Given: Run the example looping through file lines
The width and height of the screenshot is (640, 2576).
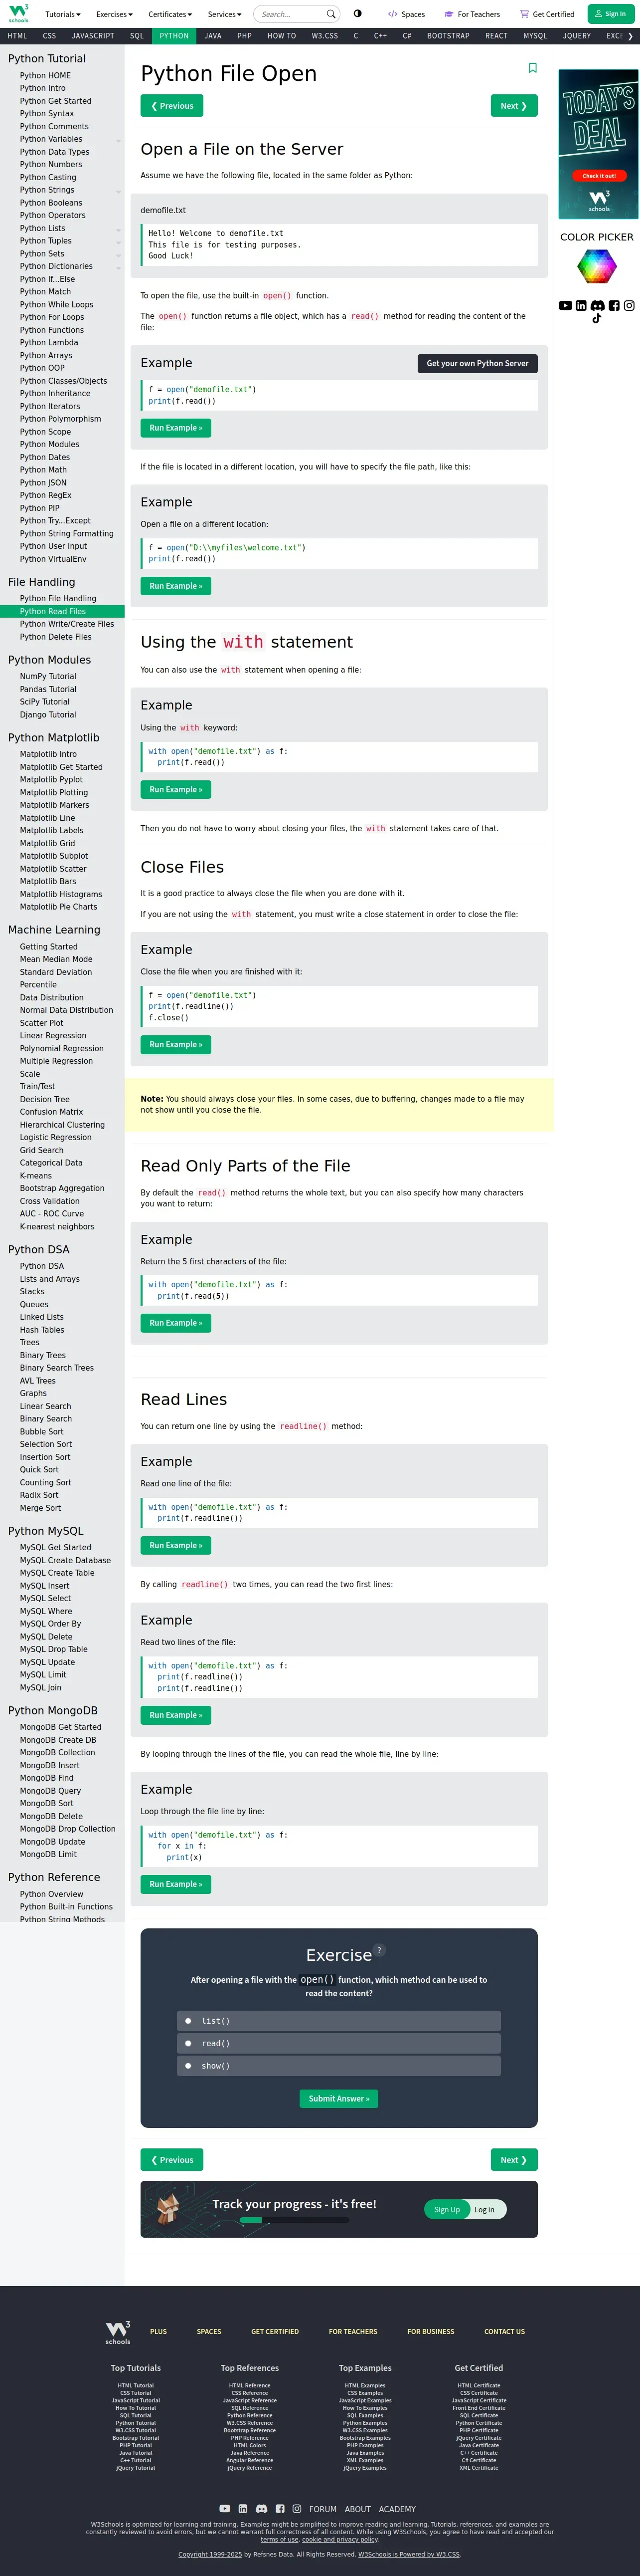Looking at the screenshot, I should pyautogui.click(x=176, y=1884).
